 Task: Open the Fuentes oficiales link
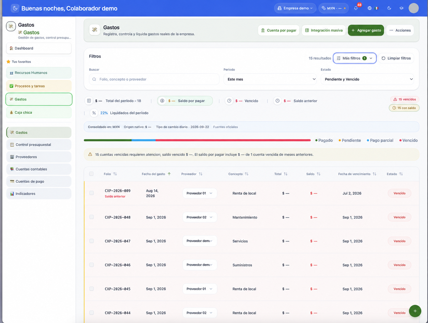point(226,127)
